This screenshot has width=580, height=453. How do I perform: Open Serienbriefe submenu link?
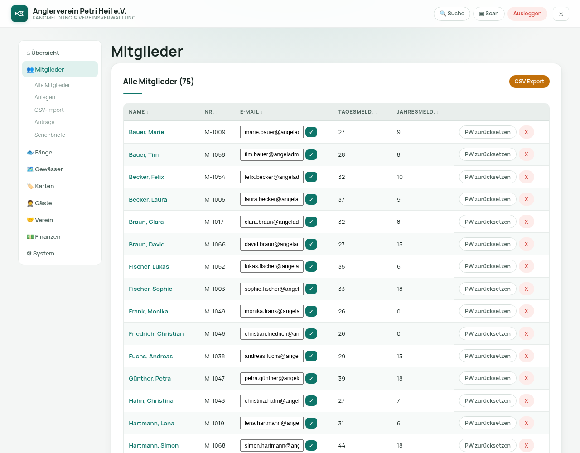point(50,135)
